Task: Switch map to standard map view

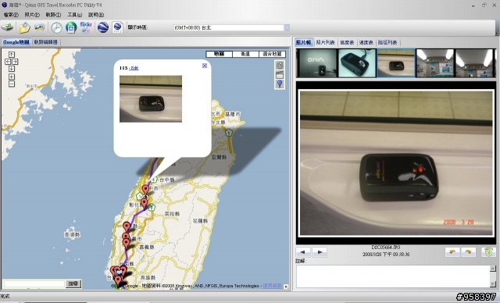Action: click(x=219, y=54)
